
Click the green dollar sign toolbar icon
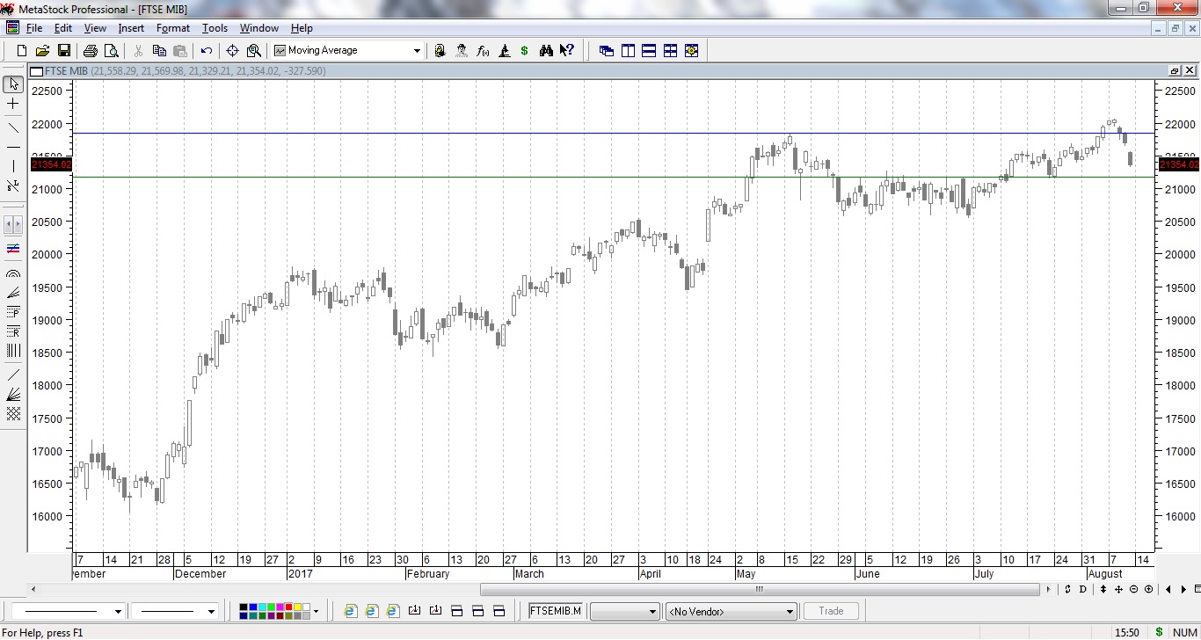coord(525,51)
